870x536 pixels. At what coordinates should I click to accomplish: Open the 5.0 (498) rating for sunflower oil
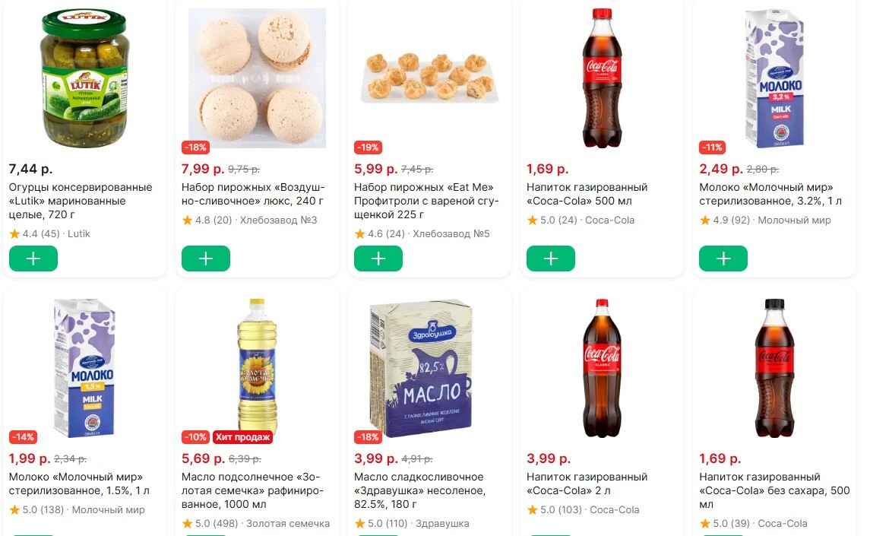point(211,524)
